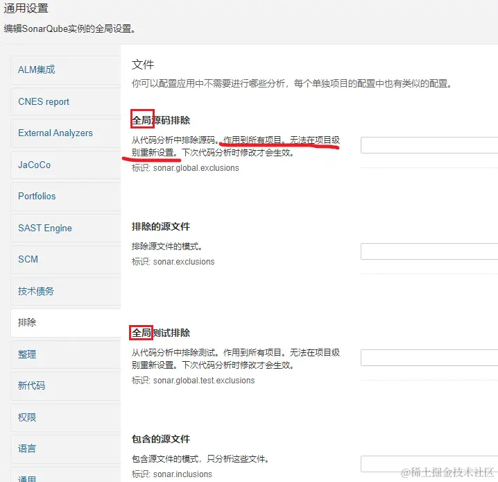Open the ALM集成 settings category
The width and height of the screenshot is (498, 482).
66,69
